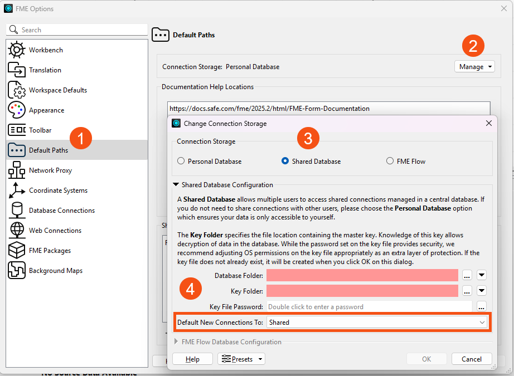514x376 pixels.
Task: Browse for Database Folder with ellipsis button
Action: (467, 275)
